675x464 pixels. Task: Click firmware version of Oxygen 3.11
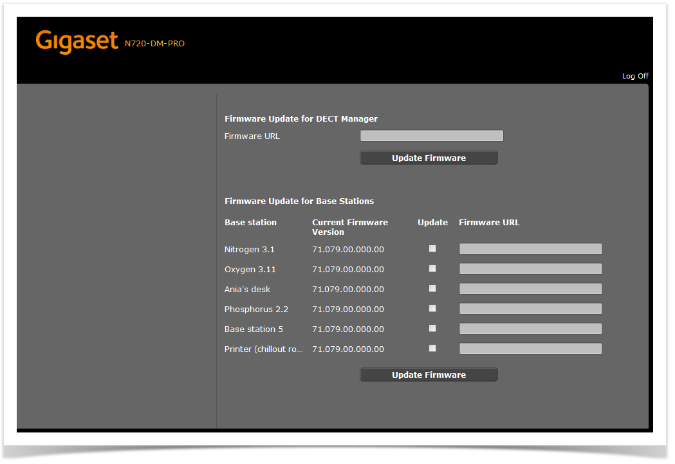click(348, 270)
